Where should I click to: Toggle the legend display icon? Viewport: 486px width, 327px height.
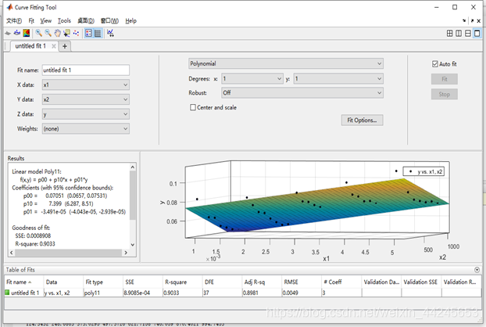[88, 33]
